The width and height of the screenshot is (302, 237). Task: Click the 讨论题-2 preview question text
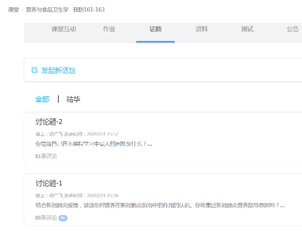point(94,144)
